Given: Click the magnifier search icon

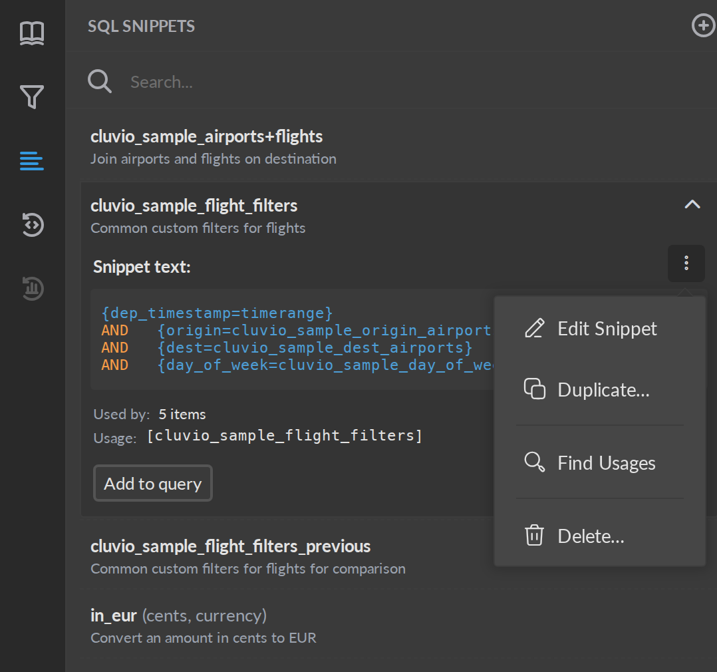Looking at the screenshot, I should (100, 81).
